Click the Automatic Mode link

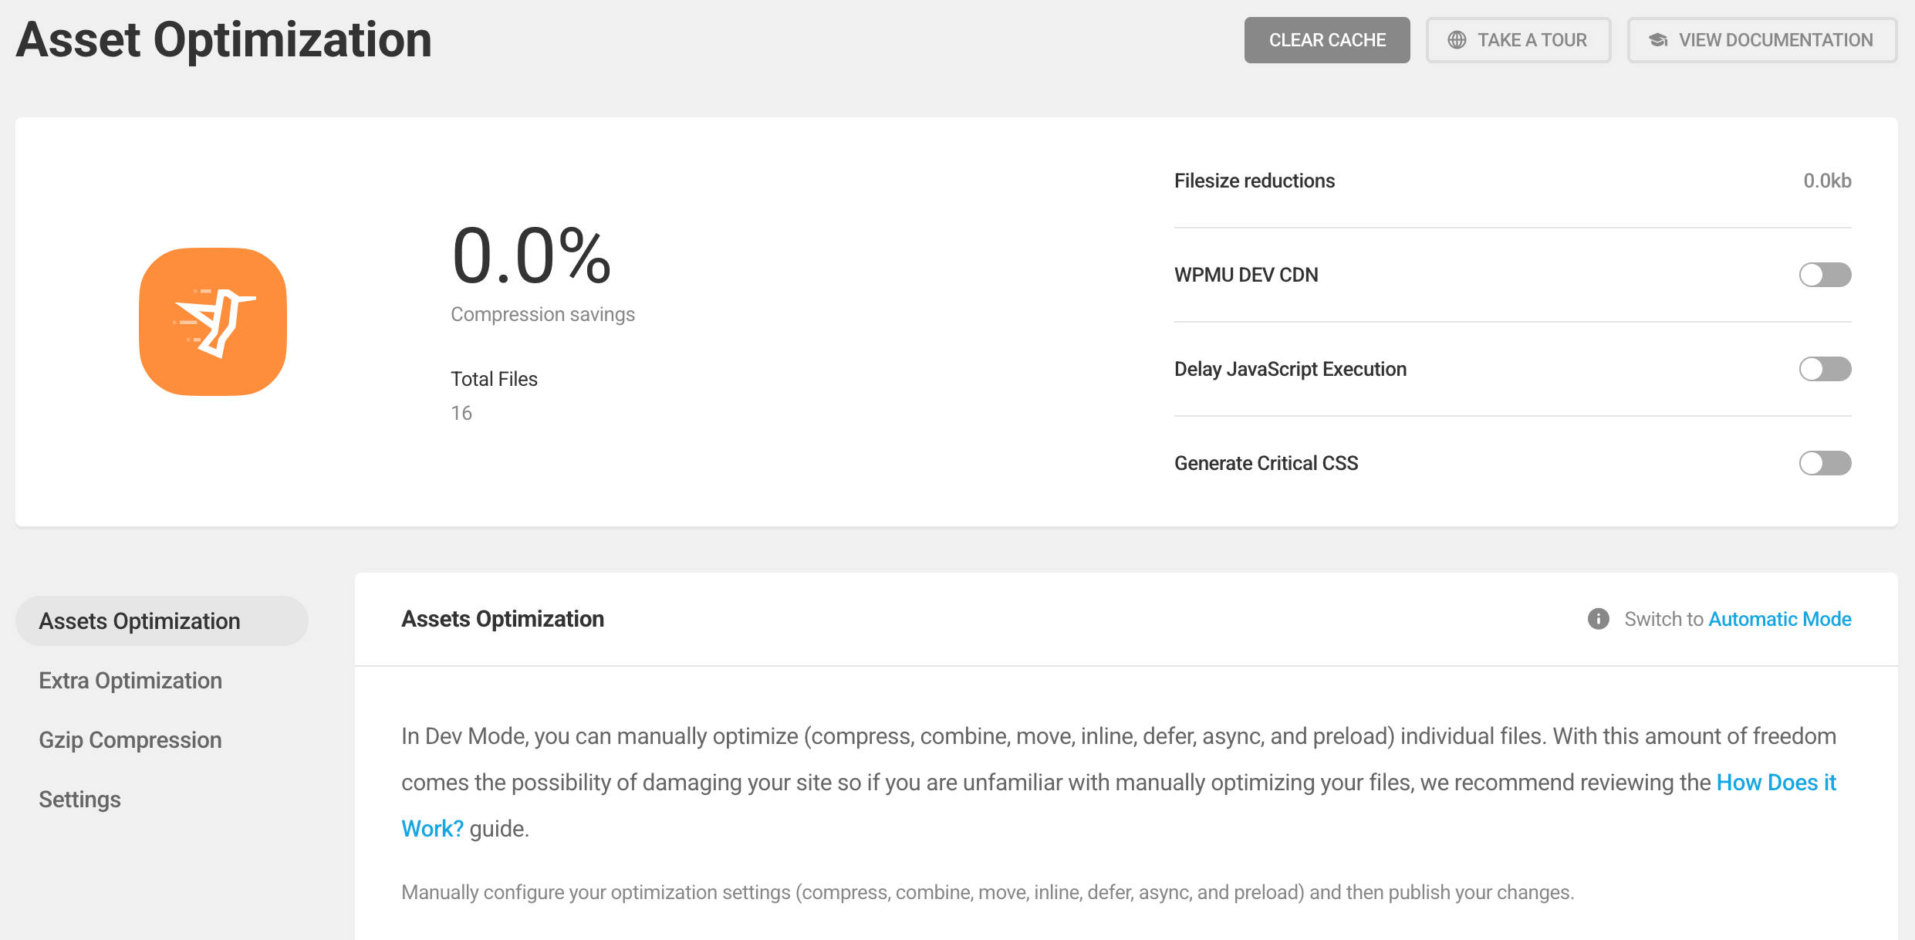(x=1780, y=619)
